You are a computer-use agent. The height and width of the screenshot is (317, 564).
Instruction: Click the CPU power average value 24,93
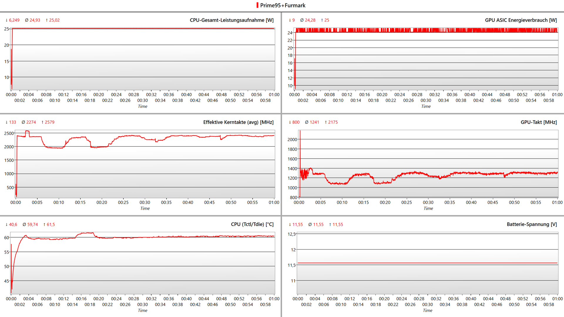pyautogui.click(x=35, y=20)
